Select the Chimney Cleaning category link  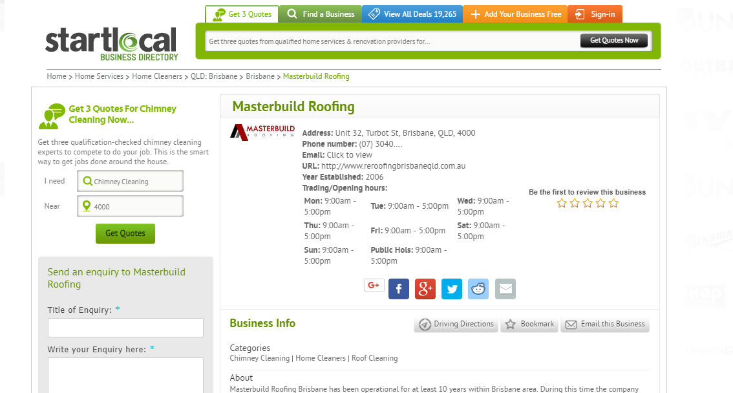pos(259,357)
